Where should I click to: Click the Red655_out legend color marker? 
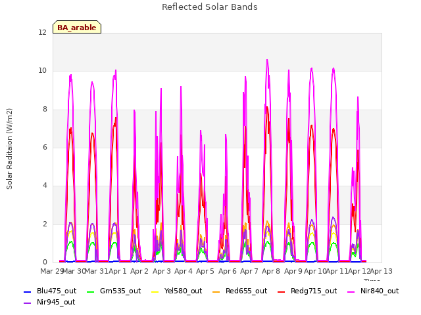pos(216,291)
